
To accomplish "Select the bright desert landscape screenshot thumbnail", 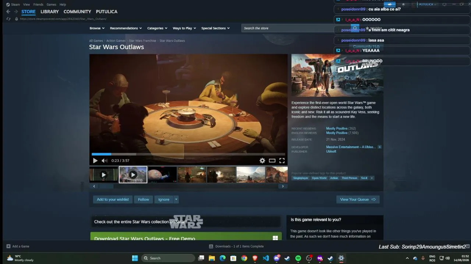I will coord(251,175).
